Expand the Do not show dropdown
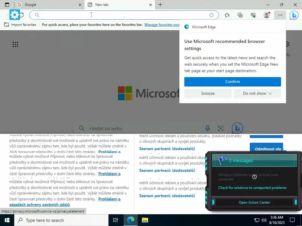Screen dimensions: 302x226 click(x=257, y=93)
